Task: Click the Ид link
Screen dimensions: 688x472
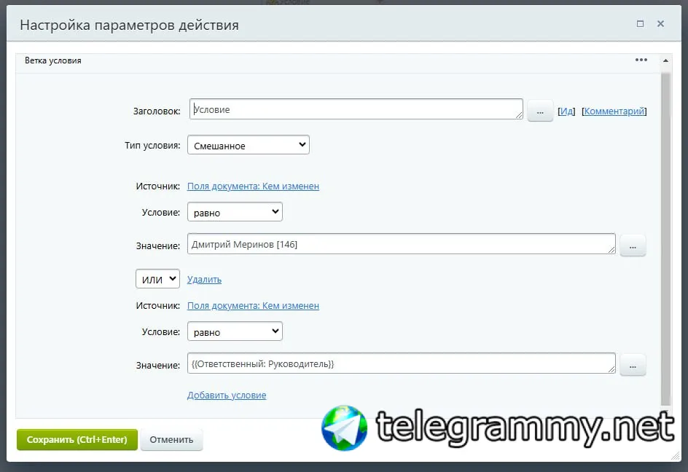Action: pyautogui.click(x=566, y=111)
